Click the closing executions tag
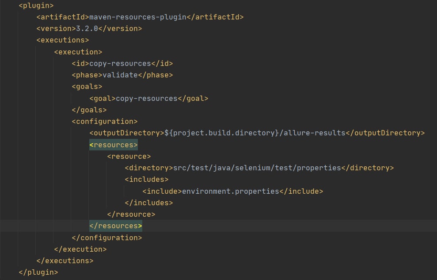This screenshot has height=280, width=437. [x=65, y=261]
